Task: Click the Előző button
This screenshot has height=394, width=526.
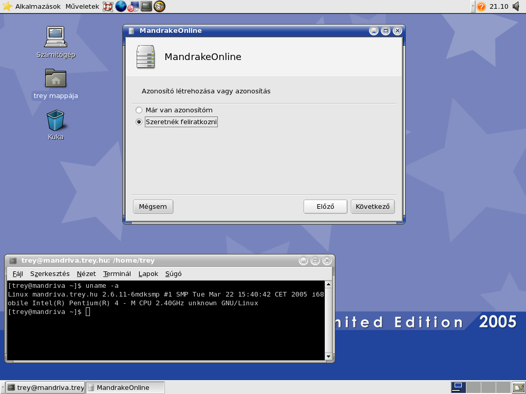Action: point(325,206)
